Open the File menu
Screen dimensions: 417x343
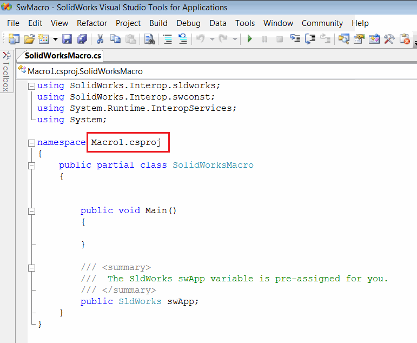coord(13,23)
